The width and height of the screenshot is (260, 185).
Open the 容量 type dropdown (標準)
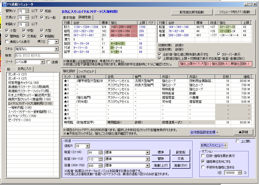147,166
